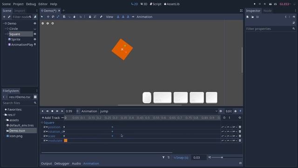The width and height of the screenshot is (298, 168).
Task: Play the project with play icon
Action: (x=255, y=4)
